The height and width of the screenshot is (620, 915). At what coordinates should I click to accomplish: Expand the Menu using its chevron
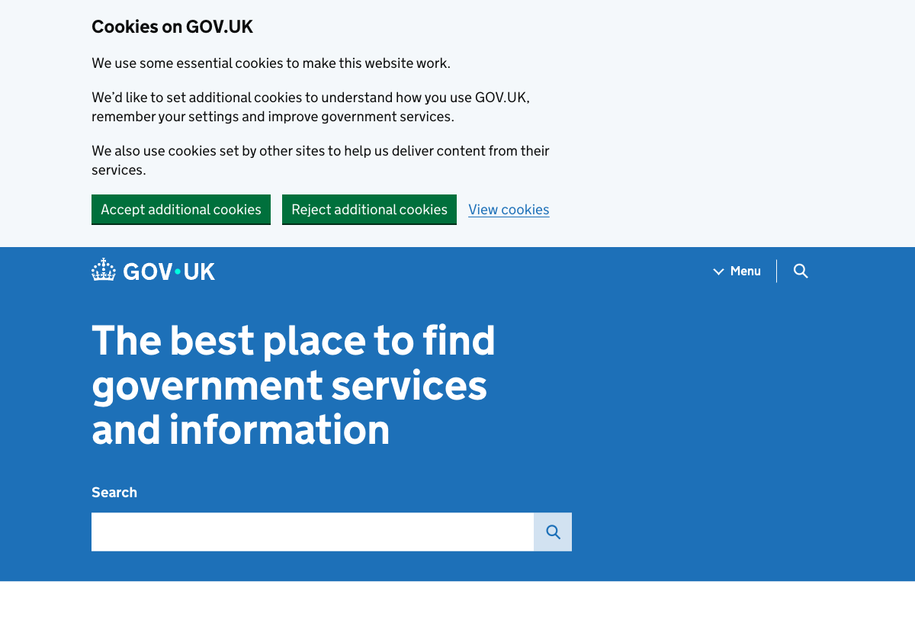pyautogui.click(x=718, y=271)
